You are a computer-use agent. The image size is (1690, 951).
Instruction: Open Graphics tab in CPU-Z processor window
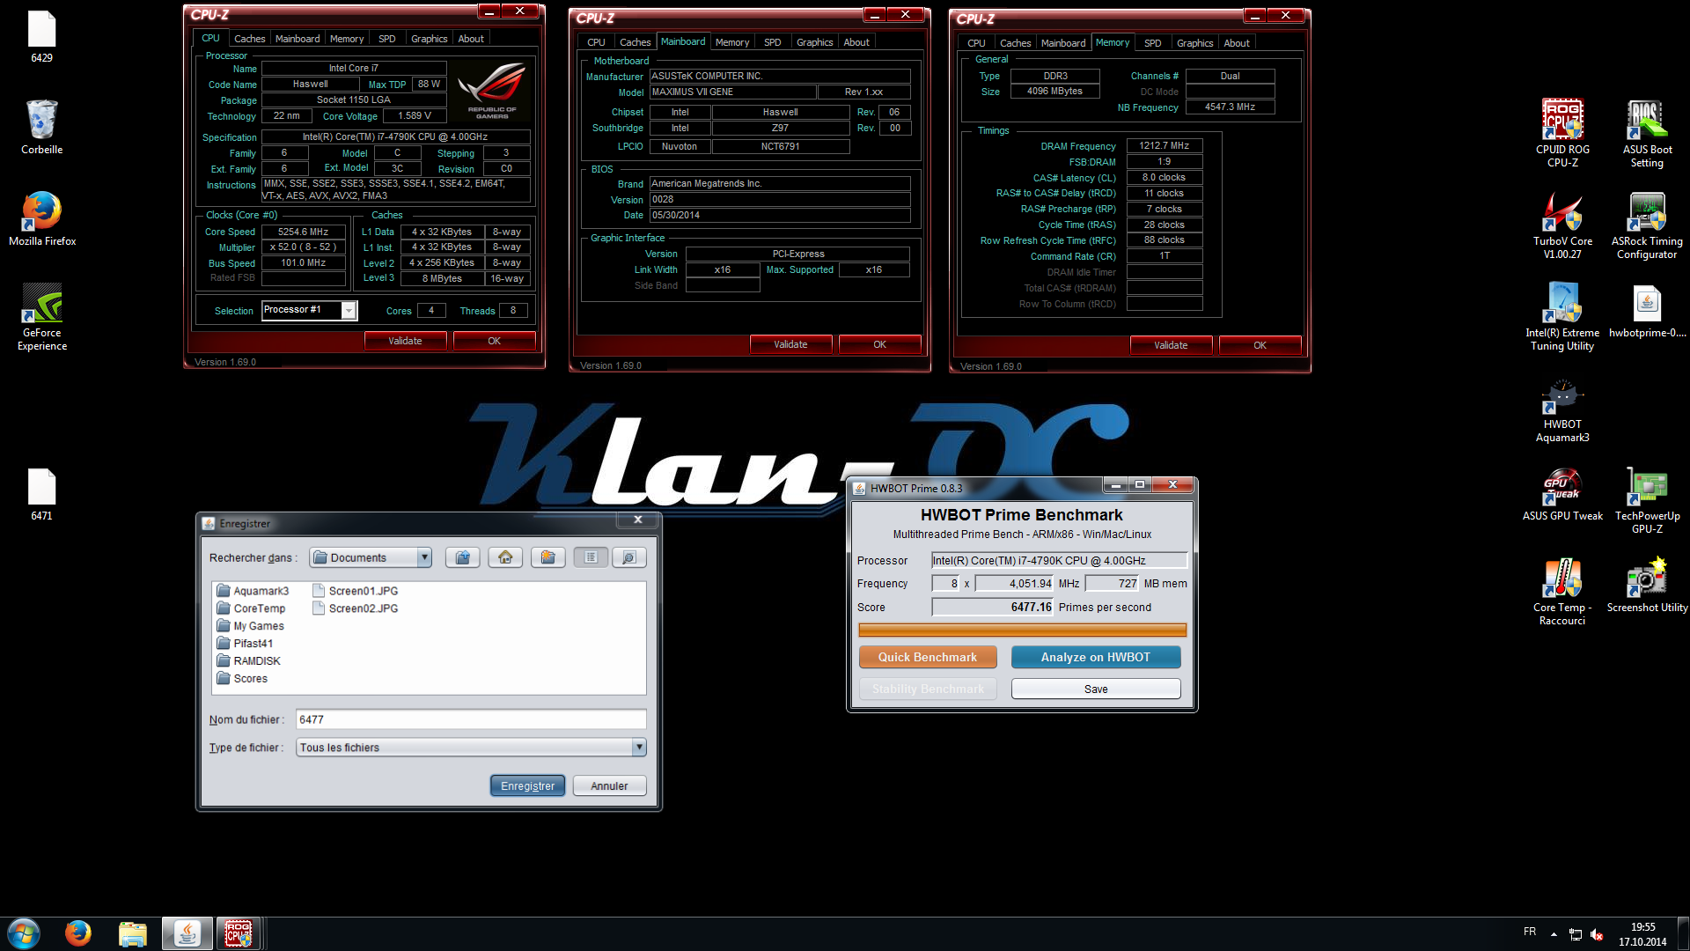[429, 39]
